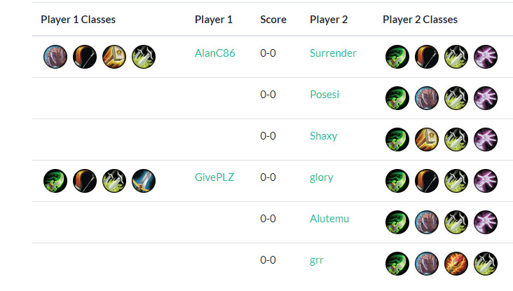Open Surrender player profile link

(333, 53)
